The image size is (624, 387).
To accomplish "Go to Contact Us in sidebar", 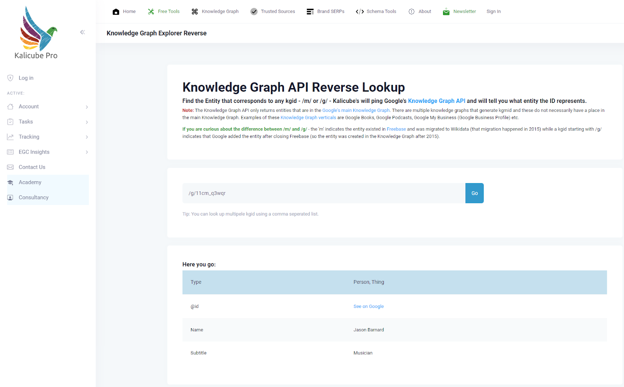I will click(x=32, y=167).
